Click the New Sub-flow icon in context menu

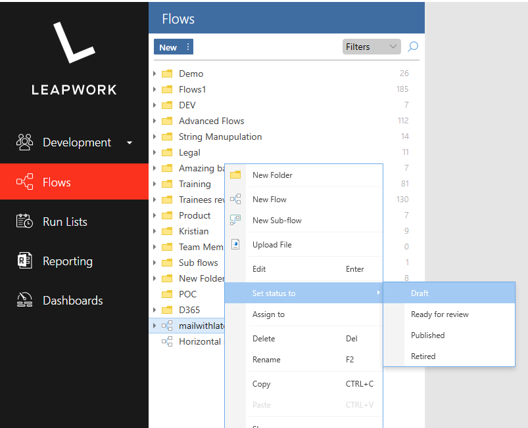(x=235, y=220)
